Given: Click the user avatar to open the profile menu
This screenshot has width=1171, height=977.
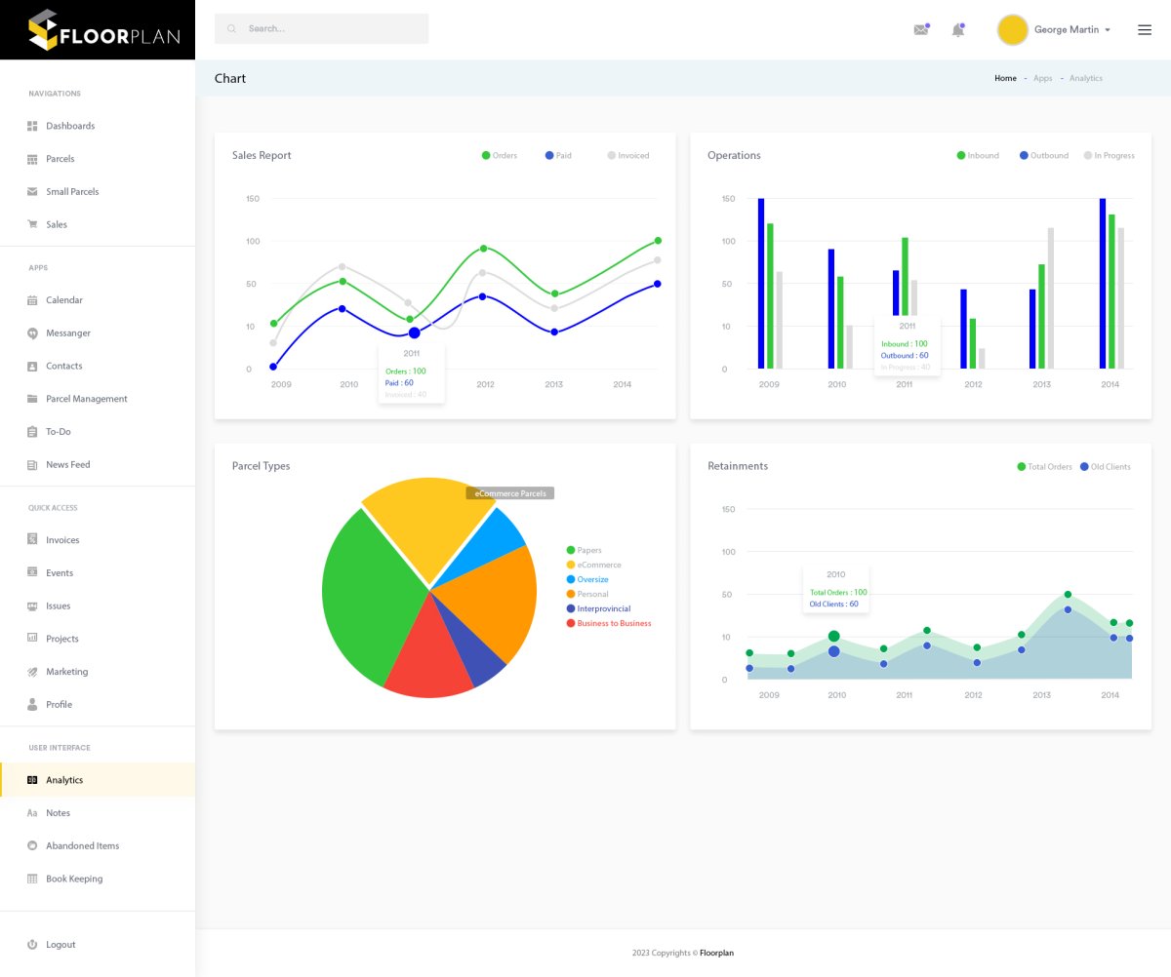Looking at the screenshot, I should (x=1013, y=30).
